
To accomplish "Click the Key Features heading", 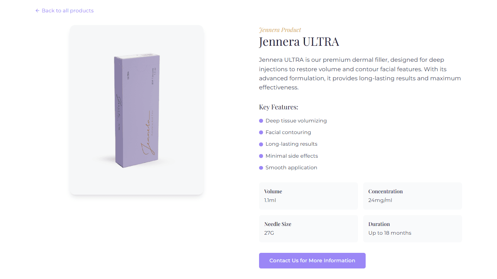I will point(279,107).
